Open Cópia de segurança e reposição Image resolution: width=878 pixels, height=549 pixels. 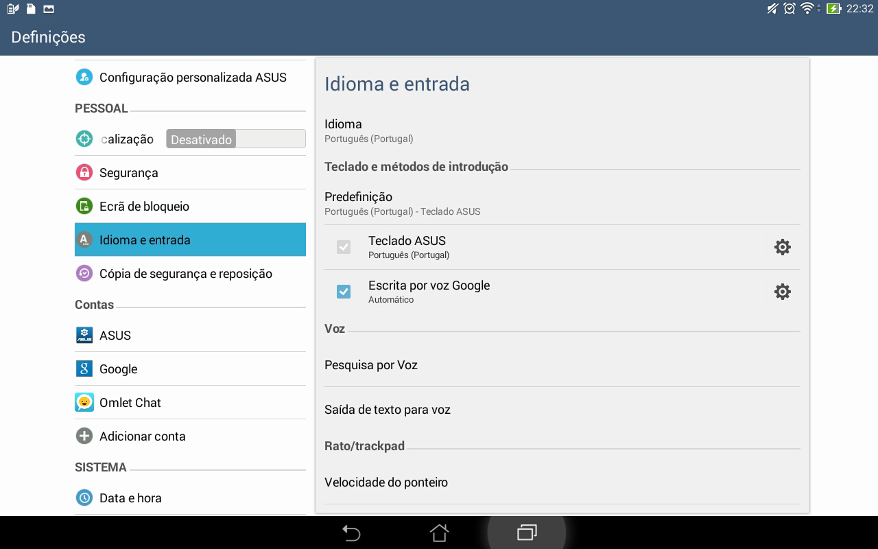[190, 273]
